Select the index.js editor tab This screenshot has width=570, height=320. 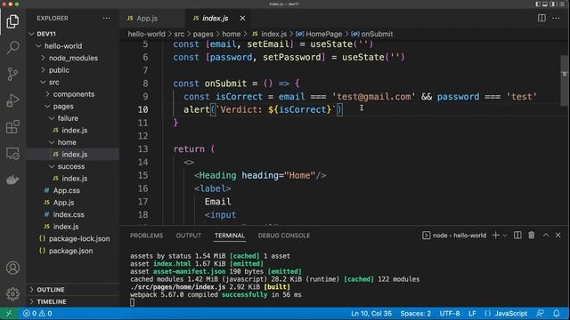[x=215, y=18]
